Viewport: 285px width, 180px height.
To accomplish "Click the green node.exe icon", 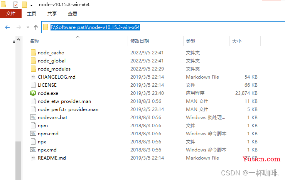I will point(33,93).
